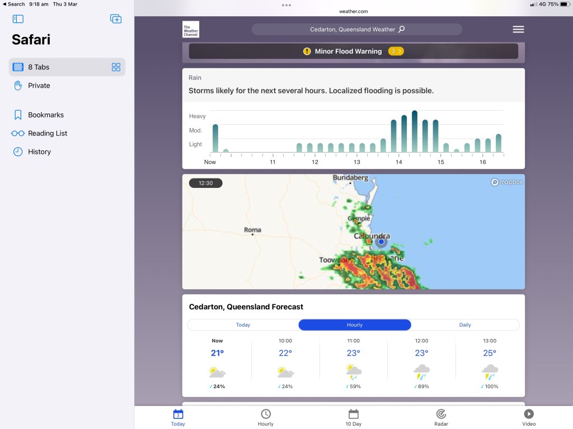Open The Weather Channel logo

[x=190, y=30]
